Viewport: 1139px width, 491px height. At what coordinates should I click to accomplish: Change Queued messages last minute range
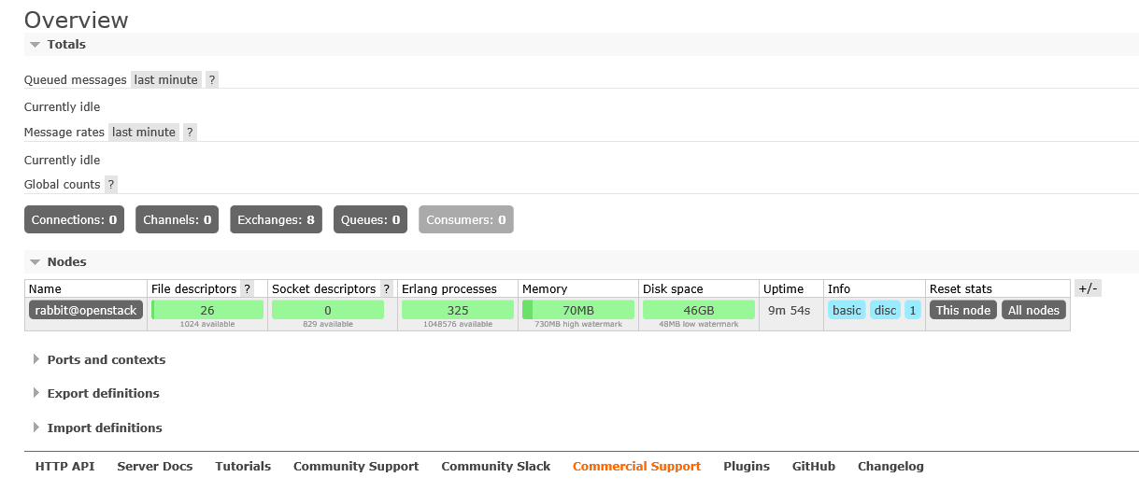click(166, 80)
